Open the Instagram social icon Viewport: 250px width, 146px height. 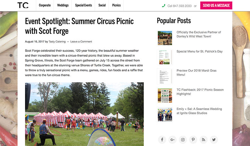tap(183, 140)
